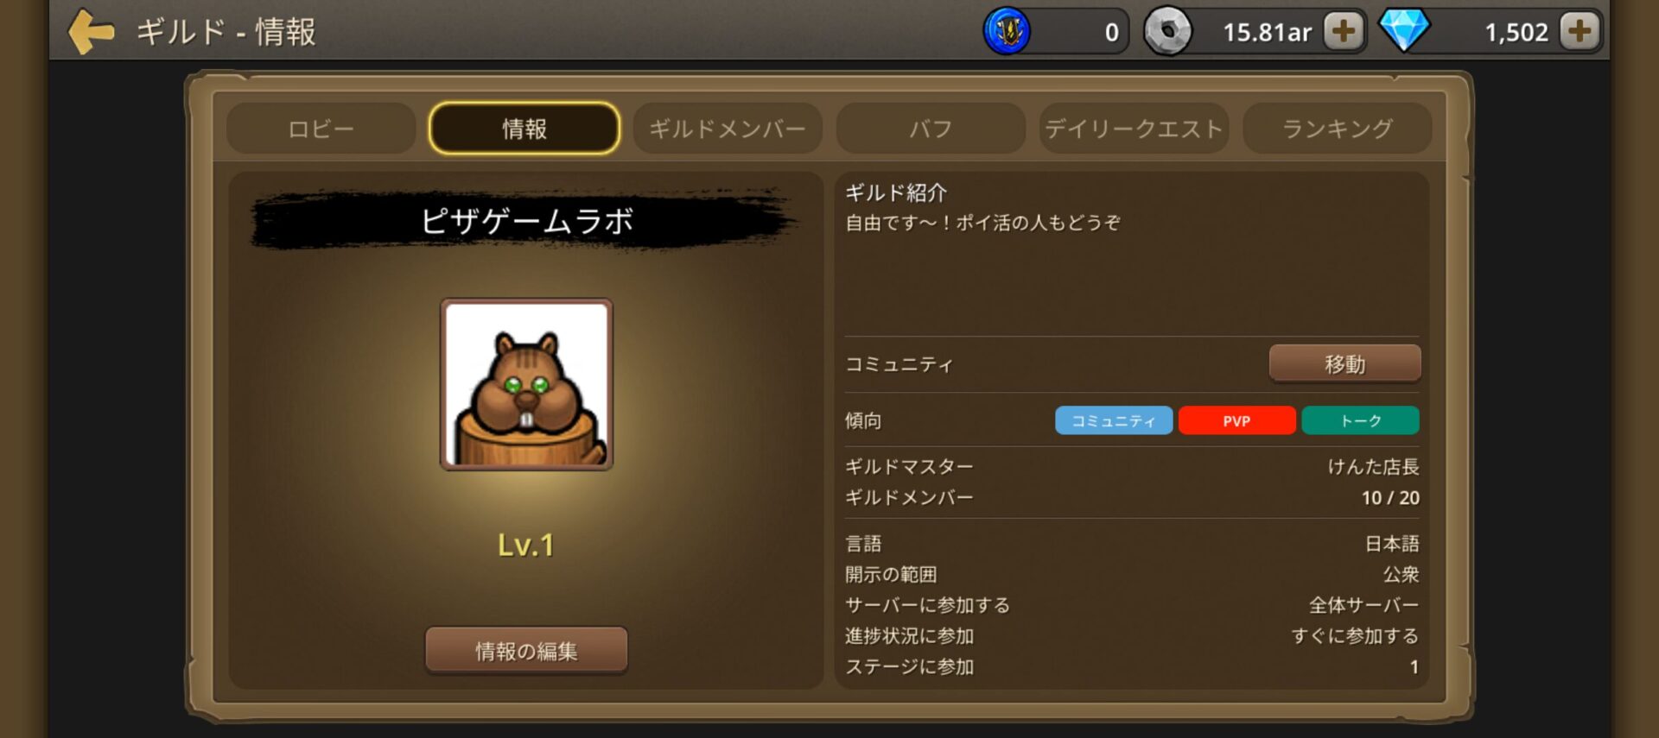Tap the guild master name けんた店長

point(1373,466)
